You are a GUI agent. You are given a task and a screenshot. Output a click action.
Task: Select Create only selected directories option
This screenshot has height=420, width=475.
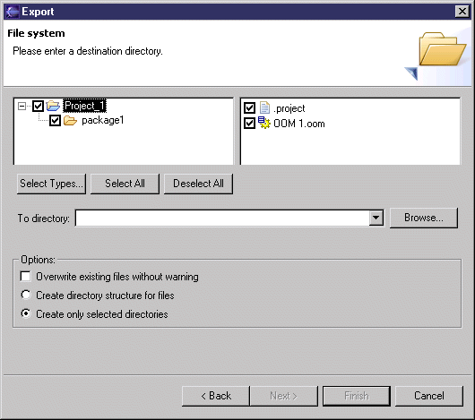(x=26, y=313)
